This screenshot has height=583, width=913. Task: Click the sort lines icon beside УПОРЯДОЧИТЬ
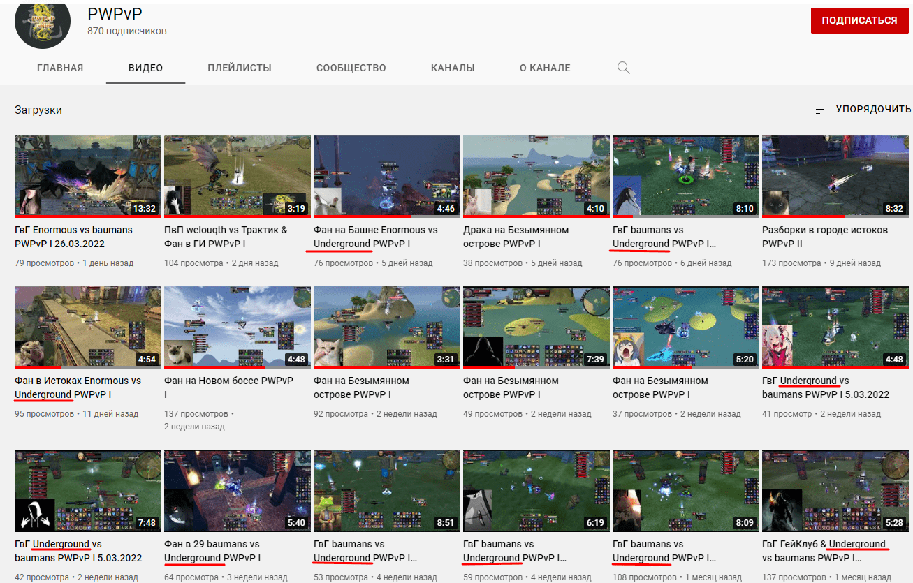pos(821,110)
